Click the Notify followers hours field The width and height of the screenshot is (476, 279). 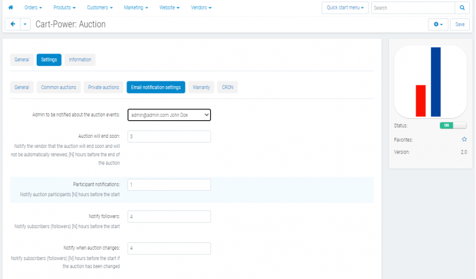click(x=169, y=217)
